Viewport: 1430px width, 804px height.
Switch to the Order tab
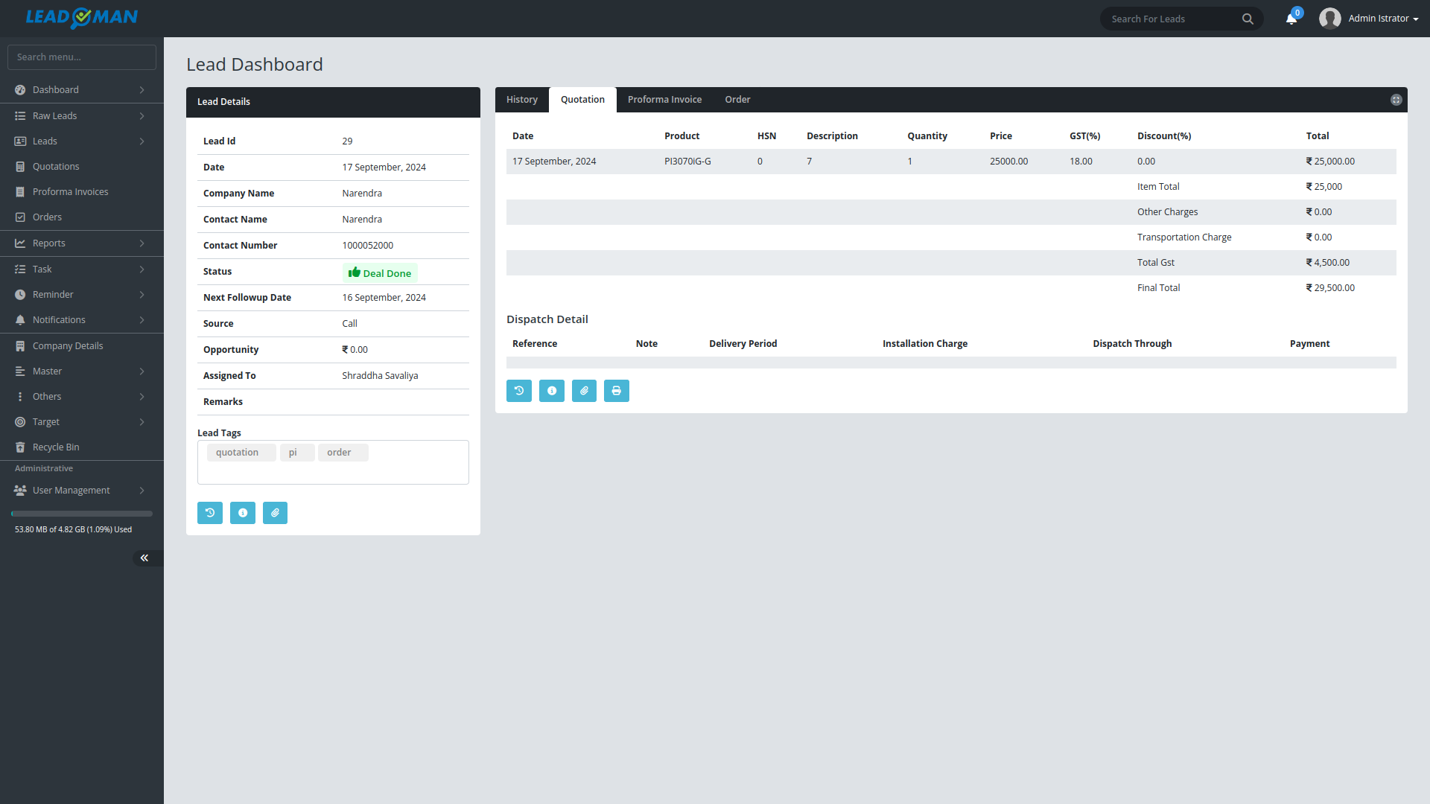pos(737,100)
